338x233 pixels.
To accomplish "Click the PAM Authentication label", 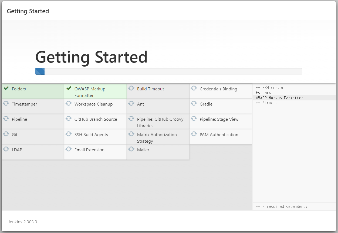I will (x=219, y=134).
